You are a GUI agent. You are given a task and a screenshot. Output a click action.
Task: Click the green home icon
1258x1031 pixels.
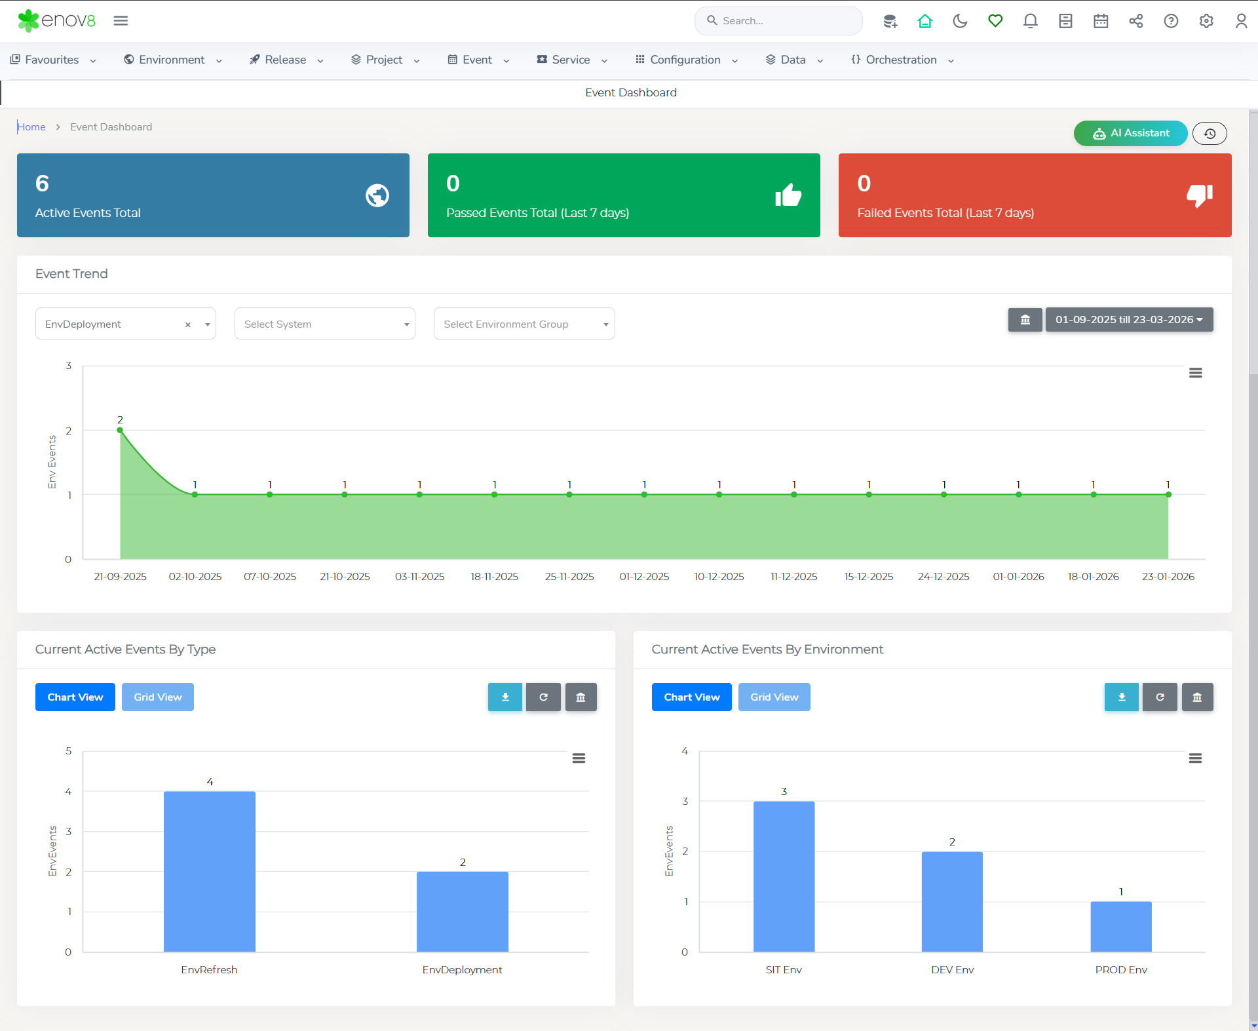pos(924,21)
